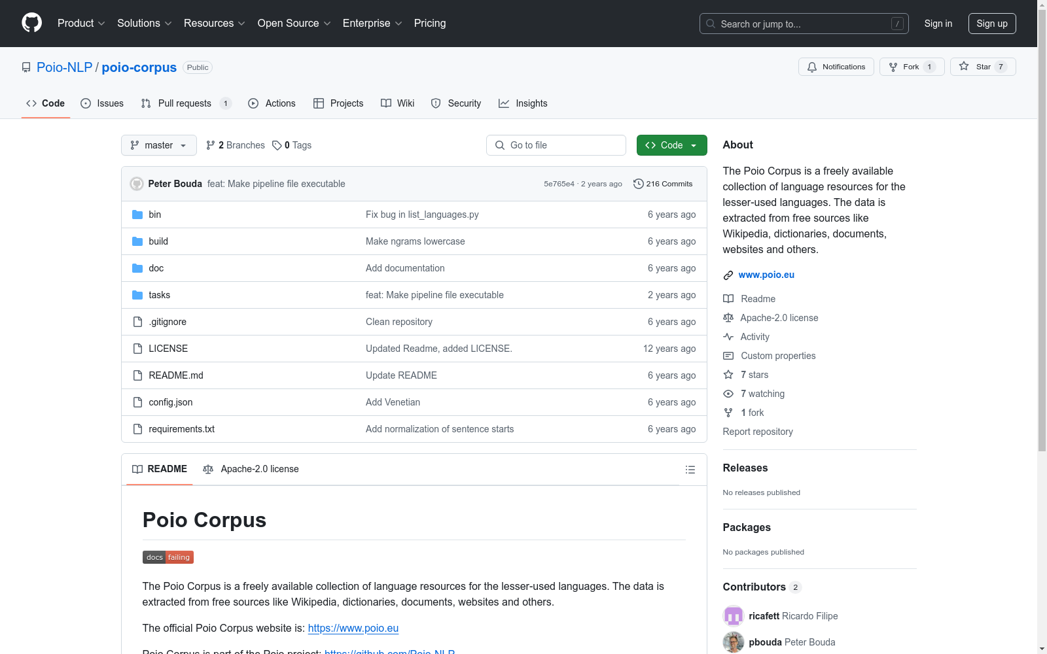Click Peter Bouda's avatar in commit row
Viewport: 1047px width, 654px height.
point(137,184)
